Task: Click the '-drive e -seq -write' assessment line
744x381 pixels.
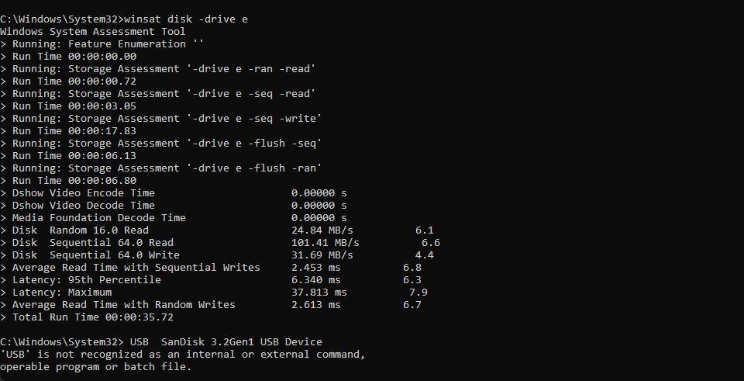Action: click(x=167, y=119)
